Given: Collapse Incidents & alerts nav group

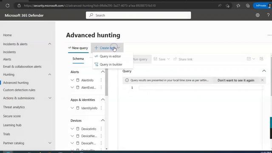Looking at the screenshot, I should tap(50, 44).
